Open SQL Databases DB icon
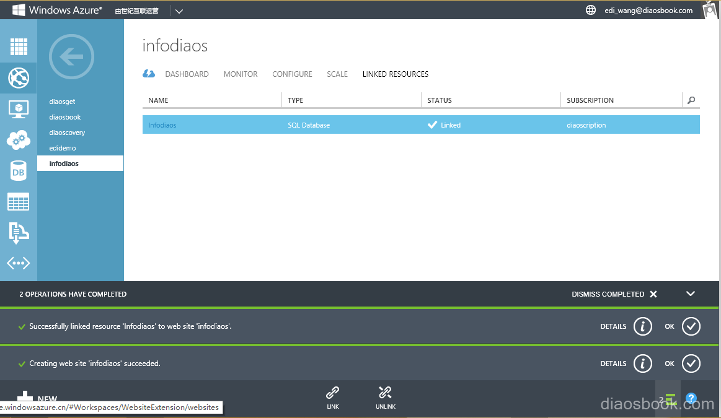The width and height of the screenshot is (721, 418). click(19, 172)
